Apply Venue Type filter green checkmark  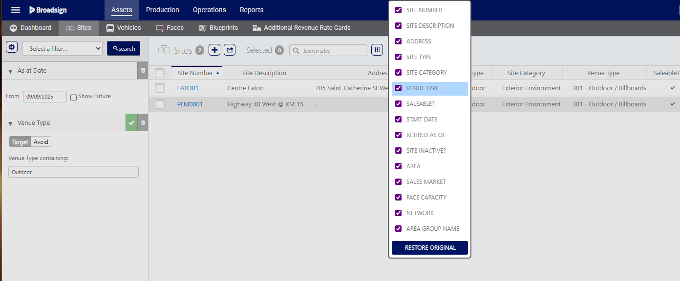tap(131, 123)
